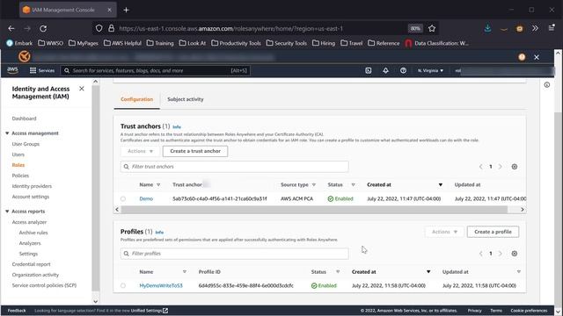Sort profiles by Updated at column
Viewport: 563px width, 316px height.
tap(518, 272)
